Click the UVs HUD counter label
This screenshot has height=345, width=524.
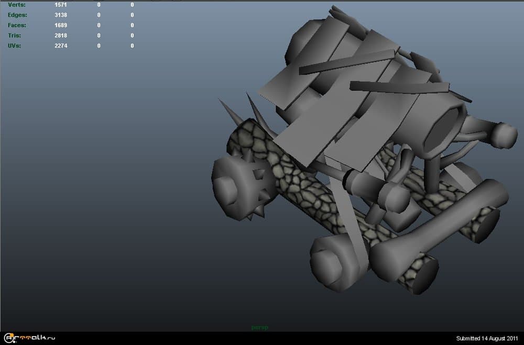coord(15,46)
